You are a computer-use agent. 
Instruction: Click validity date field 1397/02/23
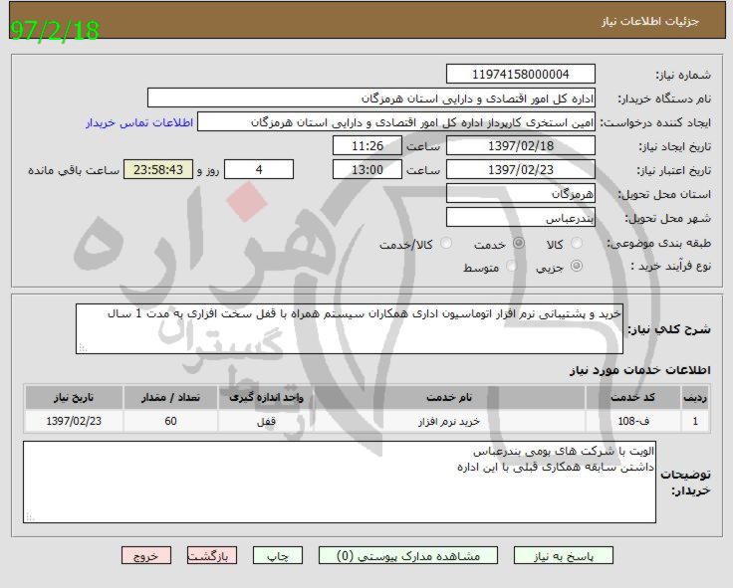(x=521, y=169)
